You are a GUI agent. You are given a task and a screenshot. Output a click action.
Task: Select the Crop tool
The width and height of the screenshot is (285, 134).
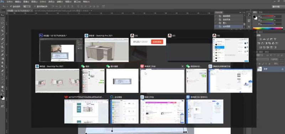point(2,31)
